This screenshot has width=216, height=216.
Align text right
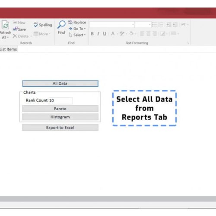(x=155, y=34)
